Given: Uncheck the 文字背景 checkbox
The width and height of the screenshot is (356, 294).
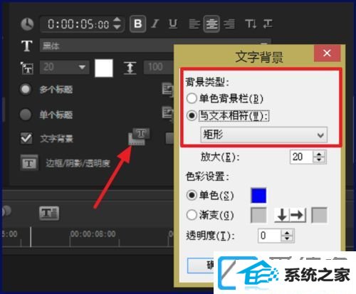Looking at the screenshot, I should [x=26, y=138].
